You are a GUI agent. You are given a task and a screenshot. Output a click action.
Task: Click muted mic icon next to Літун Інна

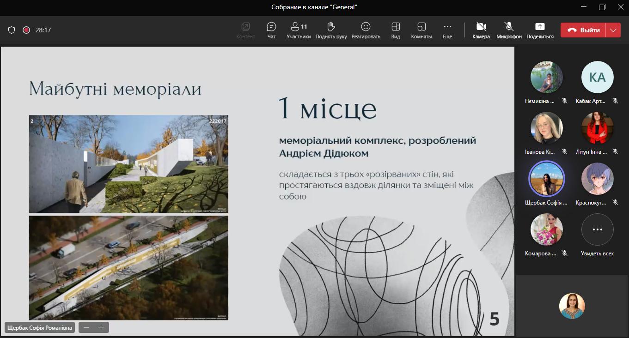pyautogui.click(x=615, y=151)
